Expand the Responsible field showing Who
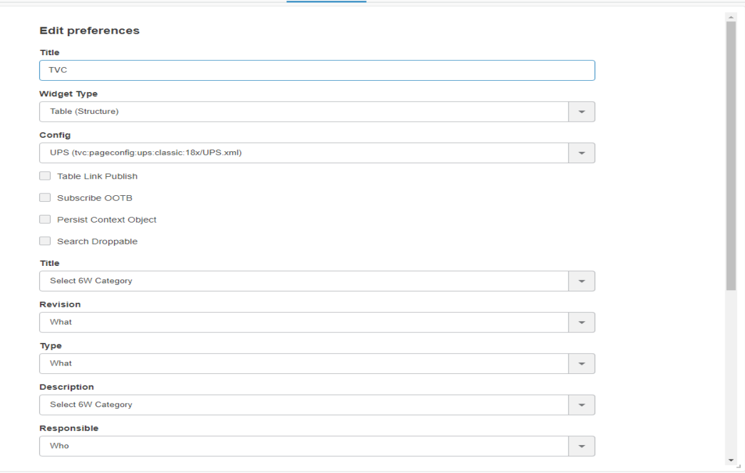This screenshot has width=745, height=473. click(x=304, y=446)
